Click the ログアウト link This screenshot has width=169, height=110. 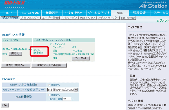tap(163, 21)
